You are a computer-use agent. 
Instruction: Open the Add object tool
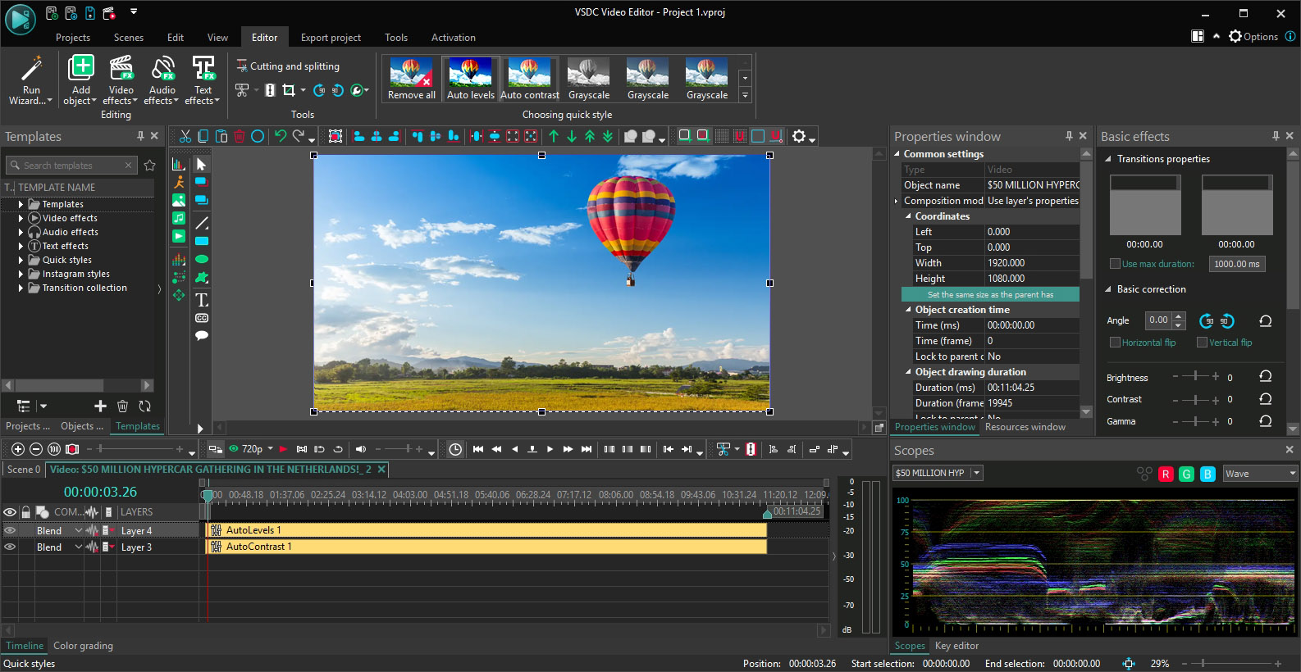(x=80, y=70)
